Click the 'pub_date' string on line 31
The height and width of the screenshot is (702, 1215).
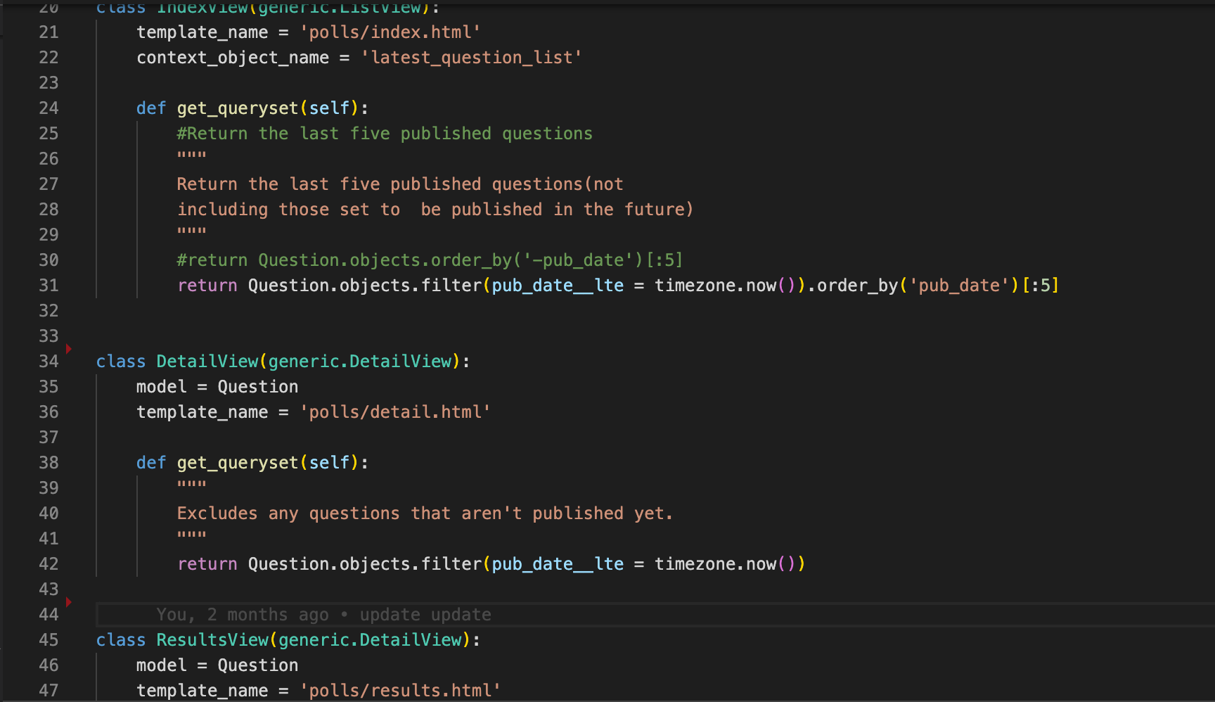tap(959, 286)
